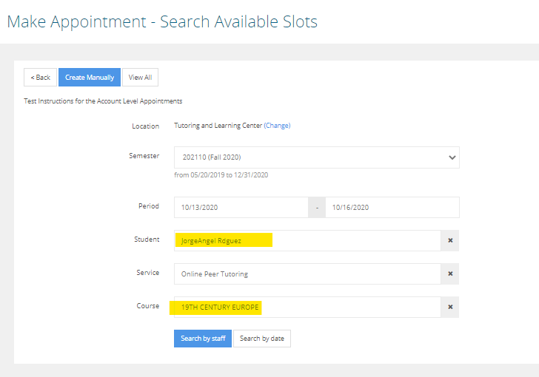The width and height of the screenshot is (539, 377).
Task: Switch to Search by date
Action: (262, 339)
